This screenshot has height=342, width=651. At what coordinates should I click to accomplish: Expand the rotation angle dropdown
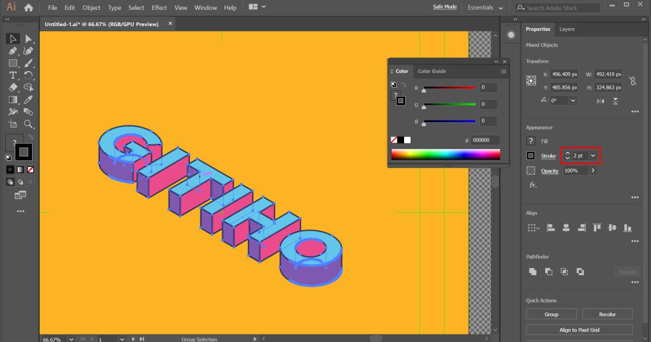click(x=573, y=100)
